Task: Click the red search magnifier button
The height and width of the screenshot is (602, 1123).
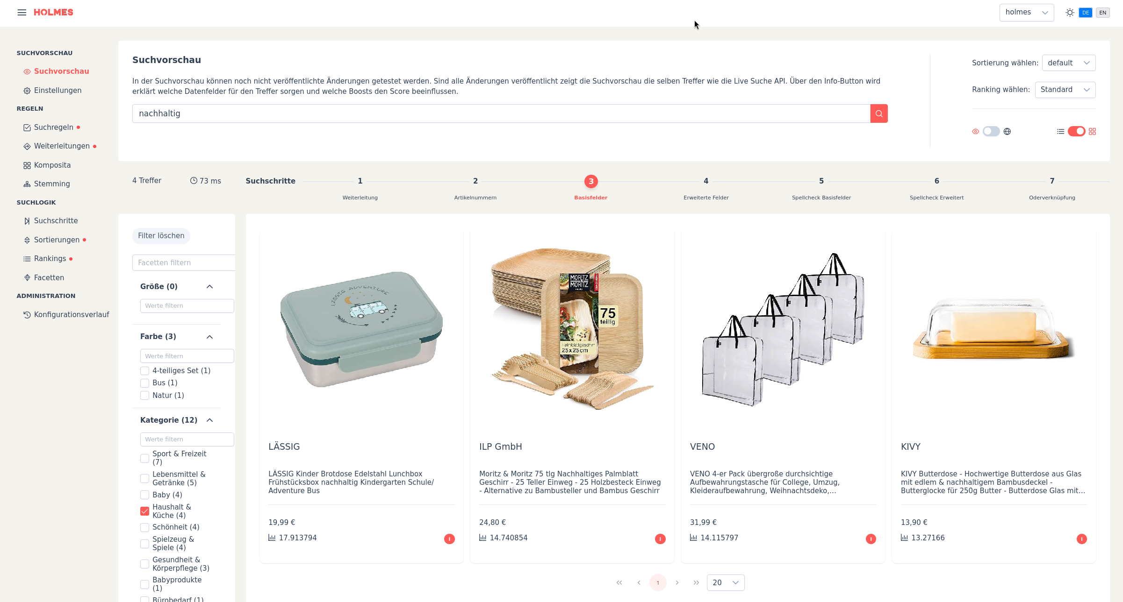Action: 879,113
